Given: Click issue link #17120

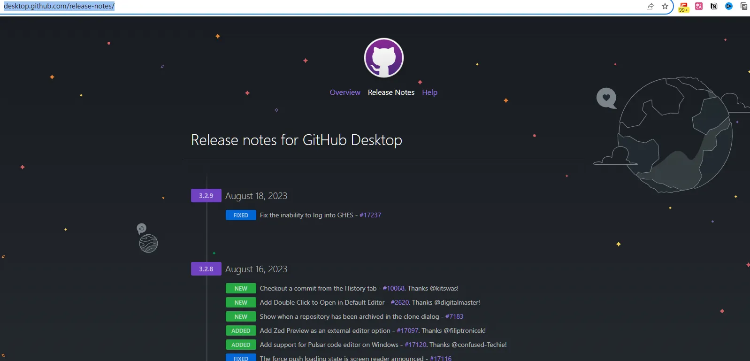Looking at the screenshot, I should point(415,345).
